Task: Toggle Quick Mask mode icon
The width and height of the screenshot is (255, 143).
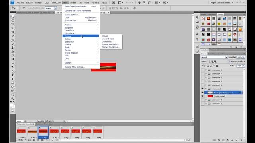Action: coord(12,111)
